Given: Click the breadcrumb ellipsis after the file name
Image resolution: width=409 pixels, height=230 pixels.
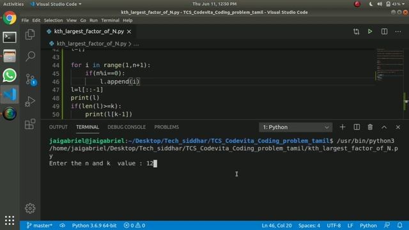Looking at the screenshot, I should pyautogui.click(x=136, y=44).
